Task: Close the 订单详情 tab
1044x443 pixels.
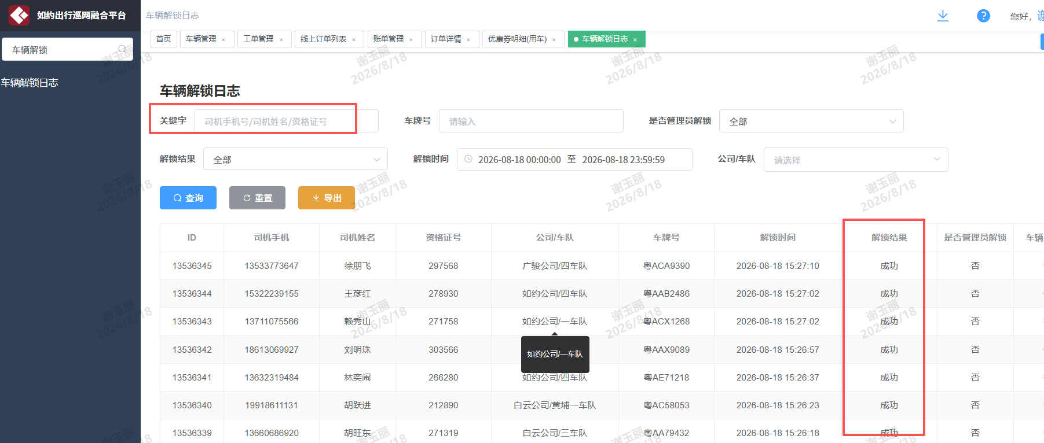Action: (468, 40)
